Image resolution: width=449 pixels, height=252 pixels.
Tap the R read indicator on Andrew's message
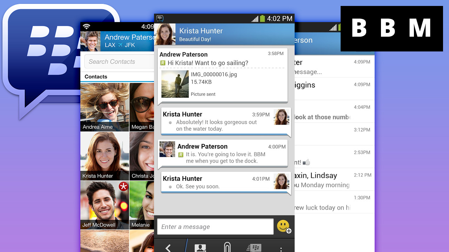click(163, 63)
